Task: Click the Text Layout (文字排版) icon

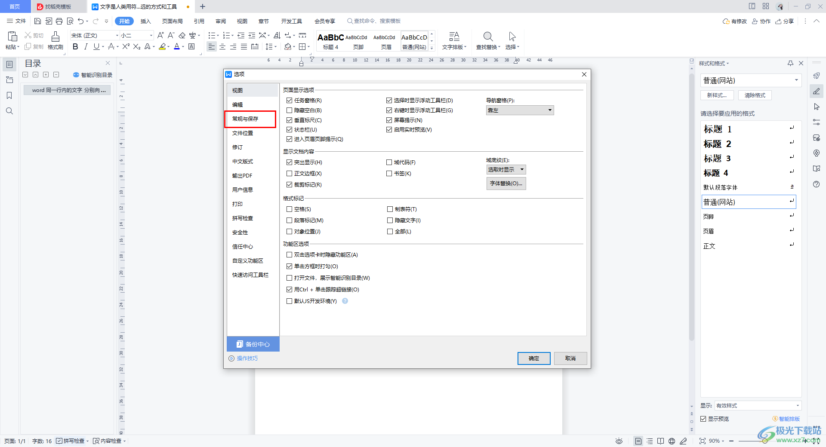Action: [x=454, y=37]
